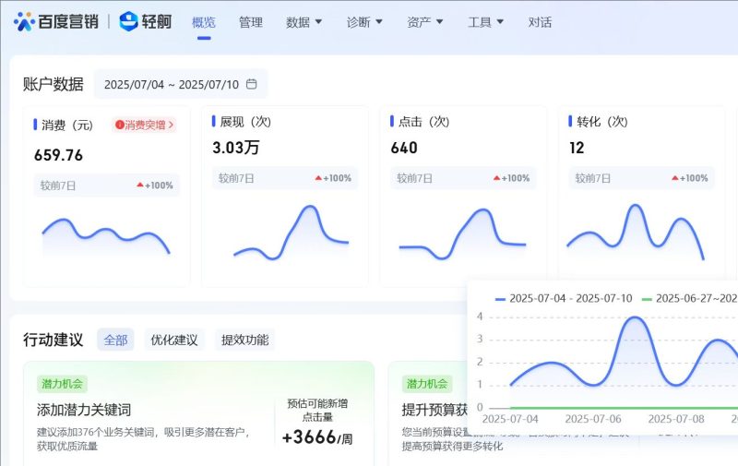
Task: Click the 预估可能新增点击量 label
Action: (x=317, y=410)
